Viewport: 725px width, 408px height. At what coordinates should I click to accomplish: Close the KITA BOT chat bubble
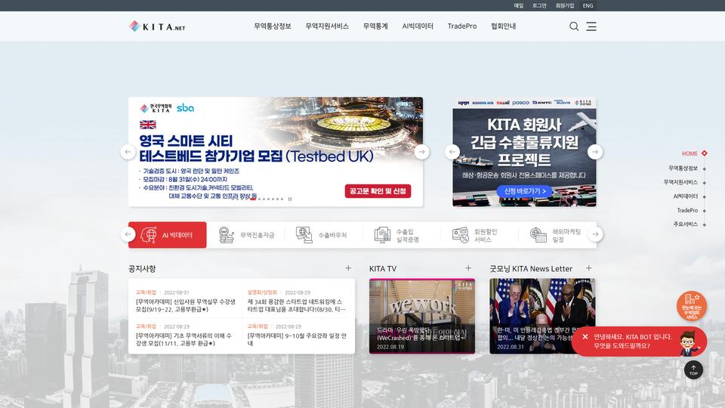(585, 337)
